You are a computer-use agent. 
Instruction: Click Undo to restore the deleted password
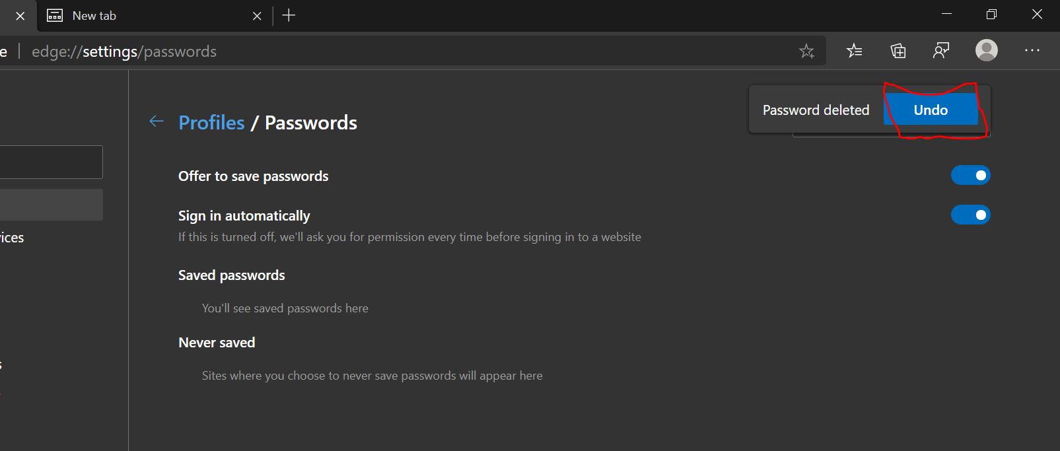click(x=931, y=110)
